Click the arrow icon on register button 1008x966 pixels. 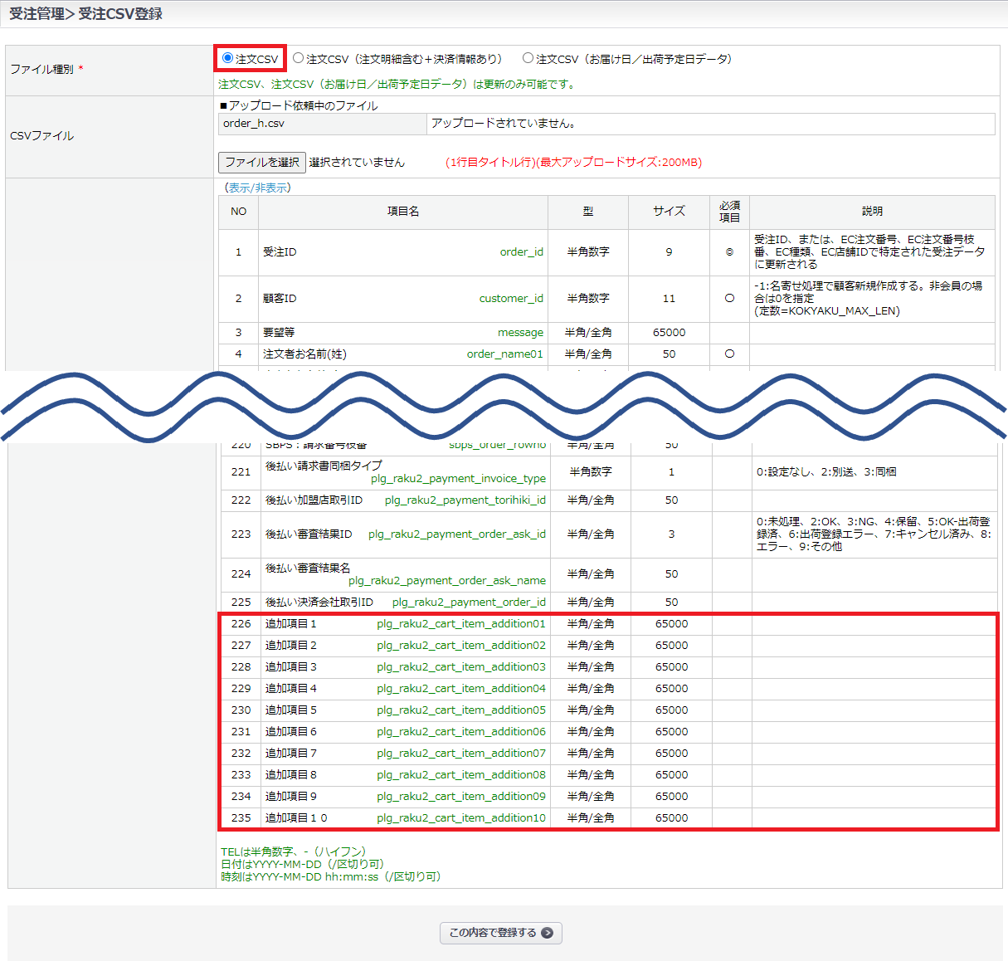point(547,933)
